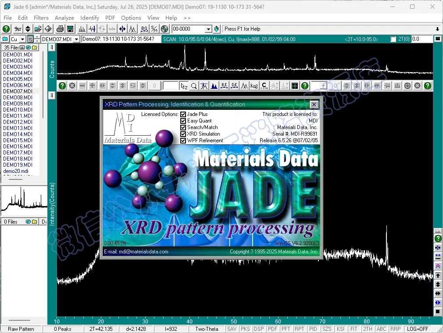Click the running dog toolbar icon
The width and height of the screenshot is (443, 333).
point(18,29)
